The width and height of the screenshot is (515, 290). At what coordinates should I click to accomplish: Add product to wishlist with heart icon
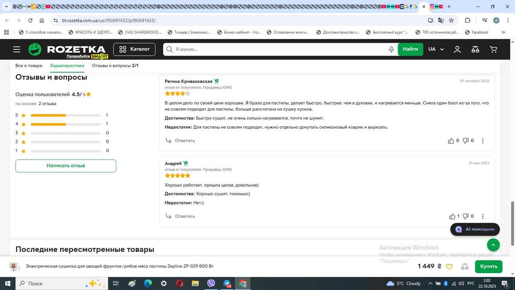click(449, 267)
